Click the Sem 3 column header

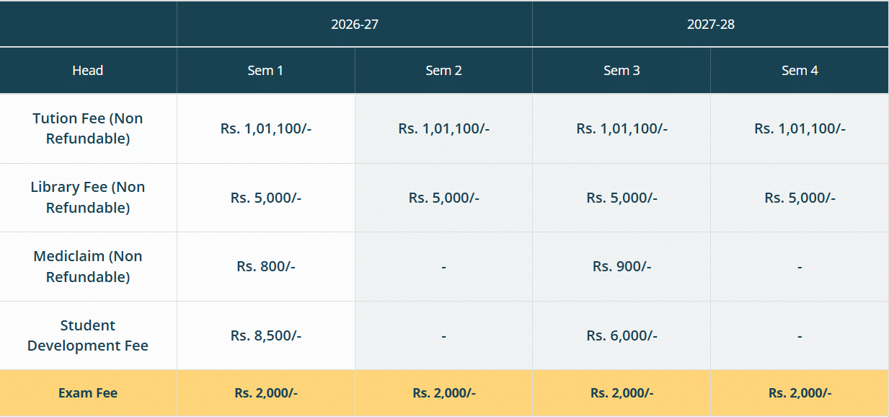(x=622, y=71)
